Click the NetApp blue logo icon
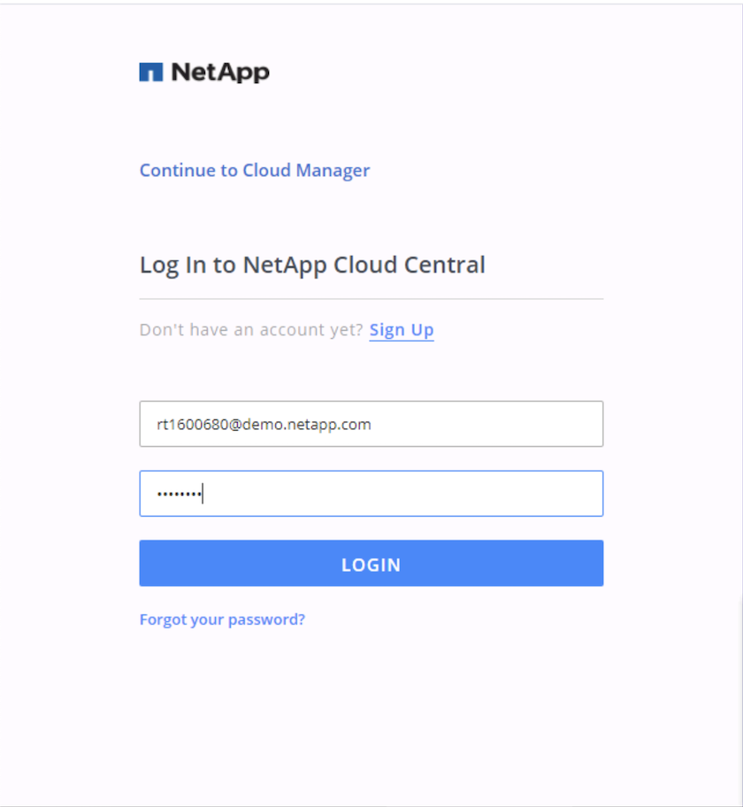The height and width of the screenshot is (807, 743). click(150, 73)
